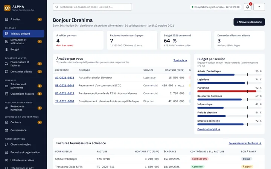Image resolution: width=271 pixels, height=169 pixels.
Task: Click the À valider par vous card
Action: [x=78, y=40]
